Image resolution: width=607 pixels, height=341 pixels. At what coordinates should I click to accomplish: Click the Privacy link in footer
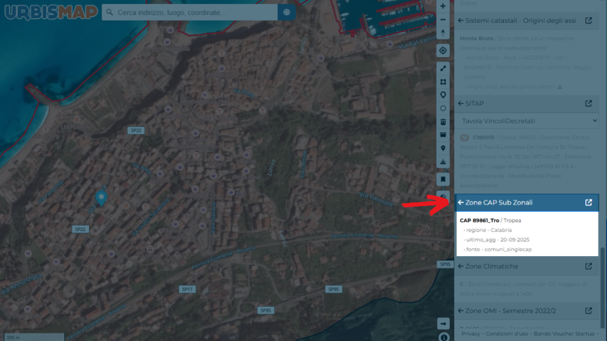pos(470,334)
